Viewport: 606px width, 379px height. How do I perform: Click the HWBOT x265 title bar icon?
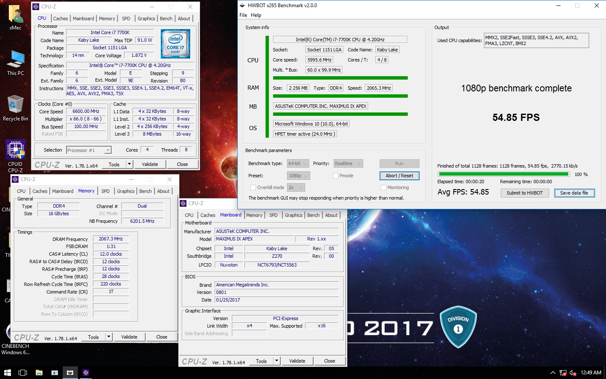click(x=242, y=5)
